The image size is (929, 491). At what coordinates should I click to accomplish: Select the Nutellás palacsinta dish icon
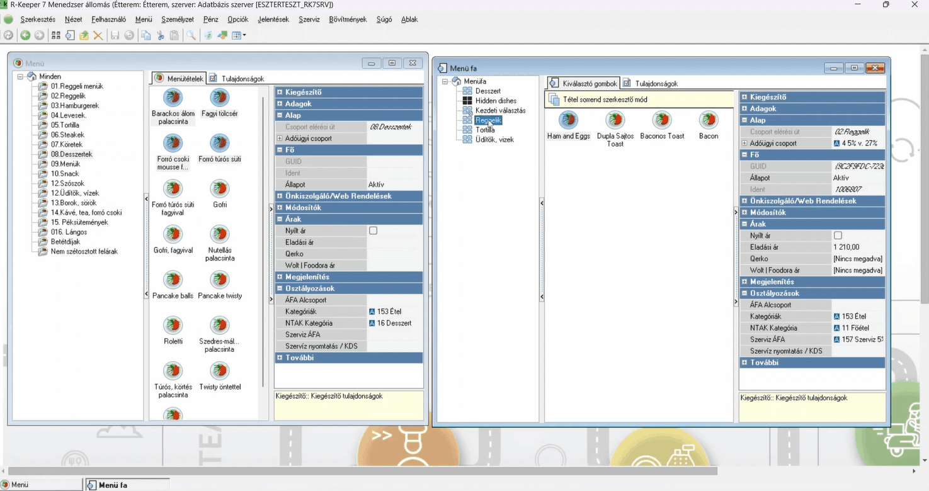[x=220, y=234]
